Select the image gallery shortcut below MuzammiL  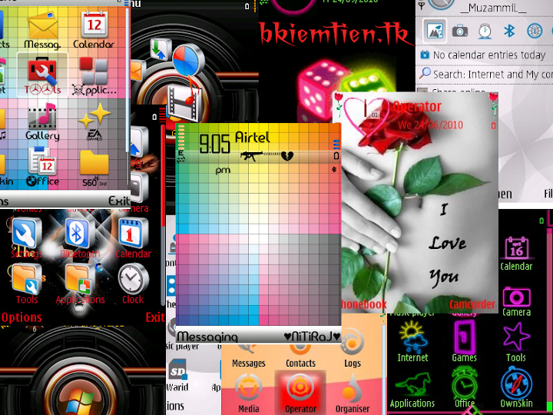tap(435, 31)
